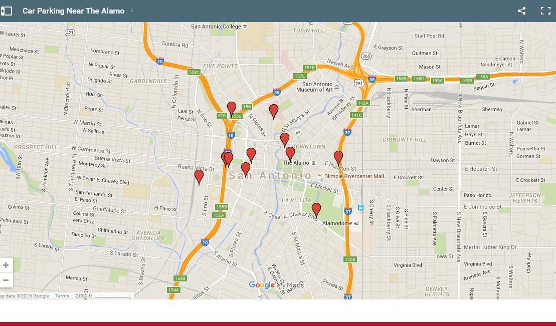
Task: Click the exit 569c sign
Action: [x=194, y=72]
